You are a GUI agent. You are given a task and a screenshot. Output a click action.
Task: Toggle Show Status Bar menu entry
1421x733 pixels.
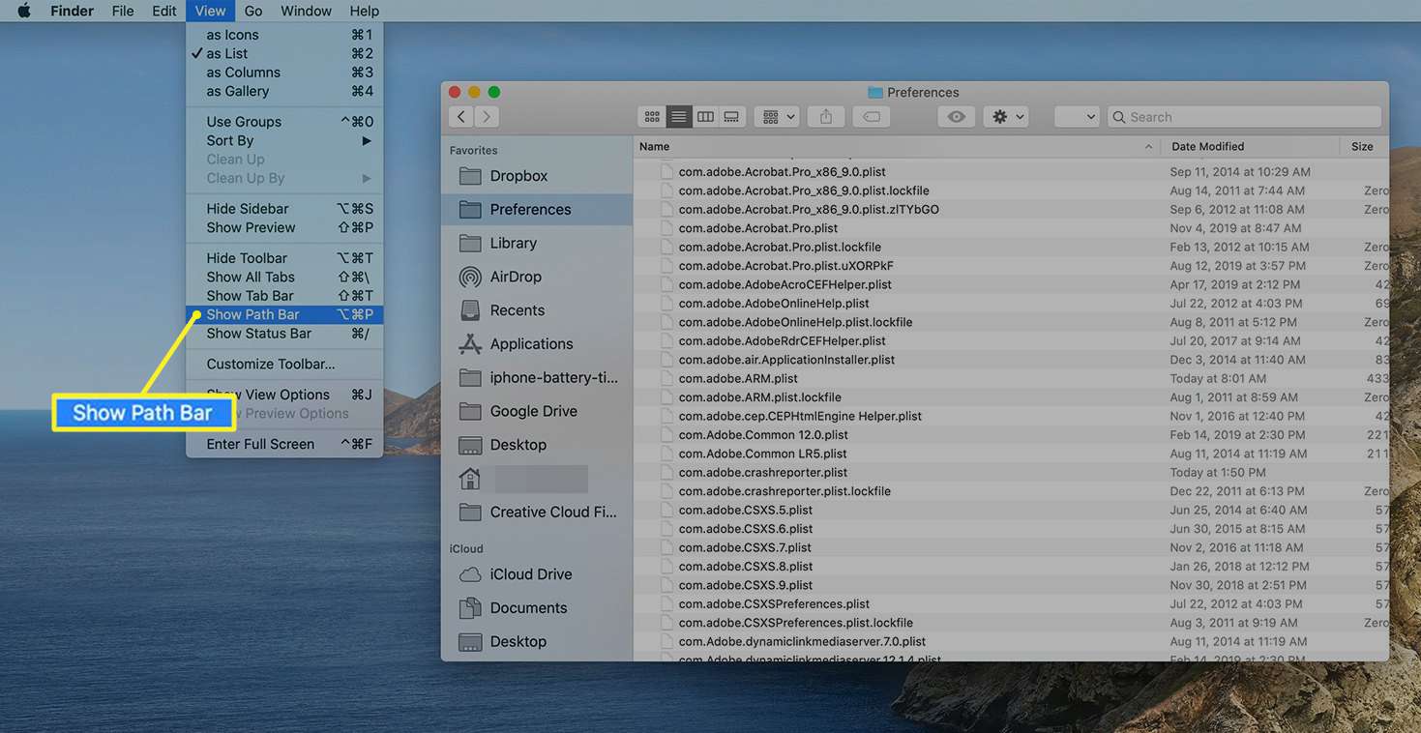(x=258, y=334)
